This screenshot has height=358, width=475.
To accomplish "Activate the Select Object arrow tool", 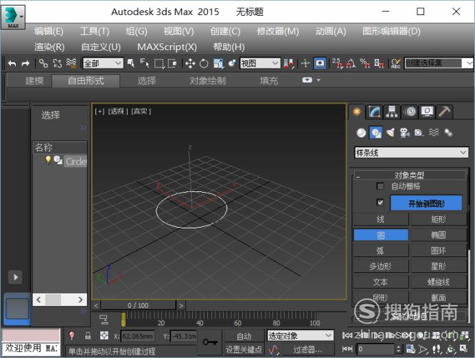I will pos(131,64).
